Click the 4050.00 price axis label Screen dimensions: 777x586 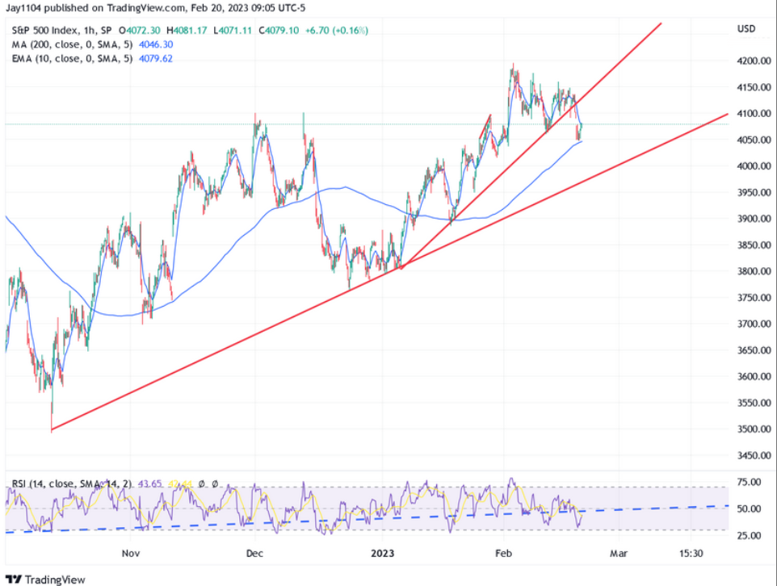pos(754,140)
